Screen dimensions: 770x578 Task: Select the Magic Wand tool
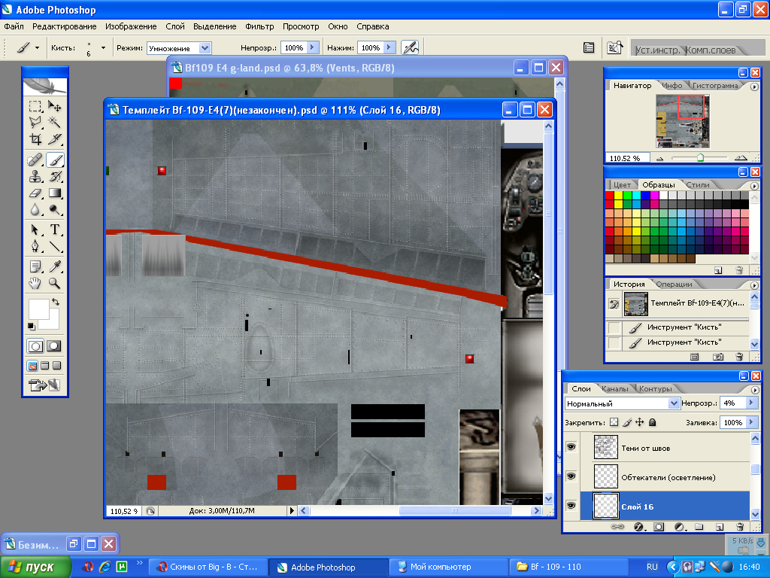click(x=55, y=121)
